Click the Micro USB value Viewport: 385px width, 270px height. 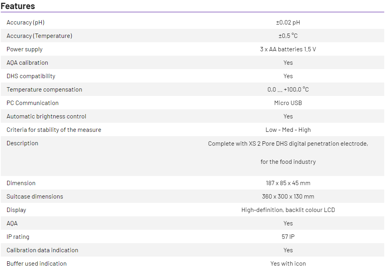point(288,103)
